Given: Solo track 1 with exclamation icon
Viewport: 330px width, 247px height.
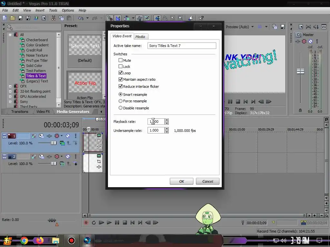Looking at the screenshot, I should click(75, 136).
